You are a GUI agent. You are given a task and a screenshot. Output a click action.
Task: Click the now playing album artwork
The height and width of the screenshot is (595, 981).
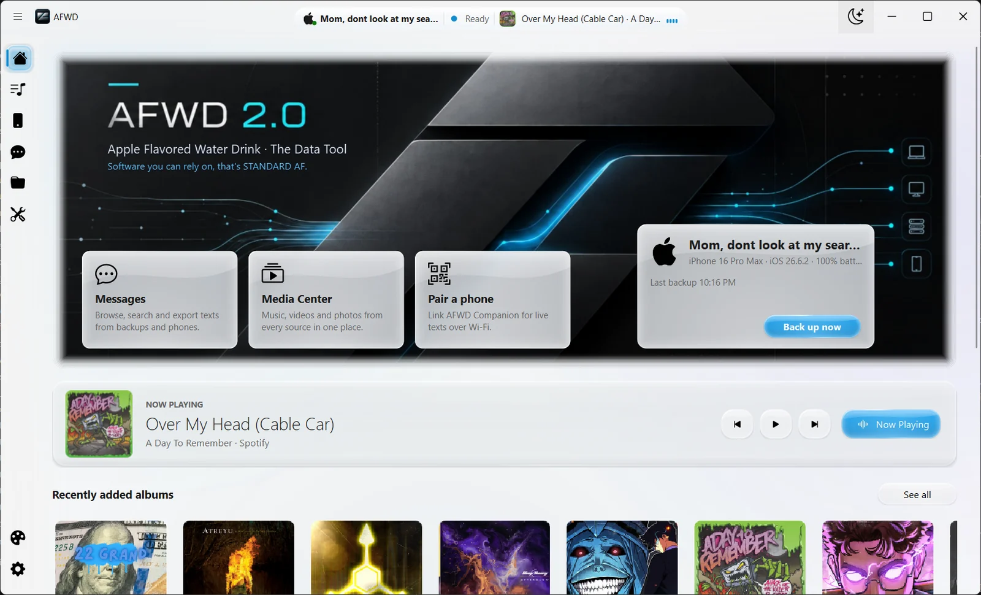tap(99, 424)
